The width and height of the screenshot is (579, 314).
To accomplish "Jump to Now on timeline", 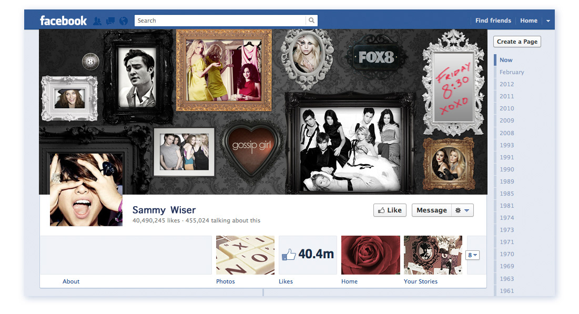I will (506, 60).
